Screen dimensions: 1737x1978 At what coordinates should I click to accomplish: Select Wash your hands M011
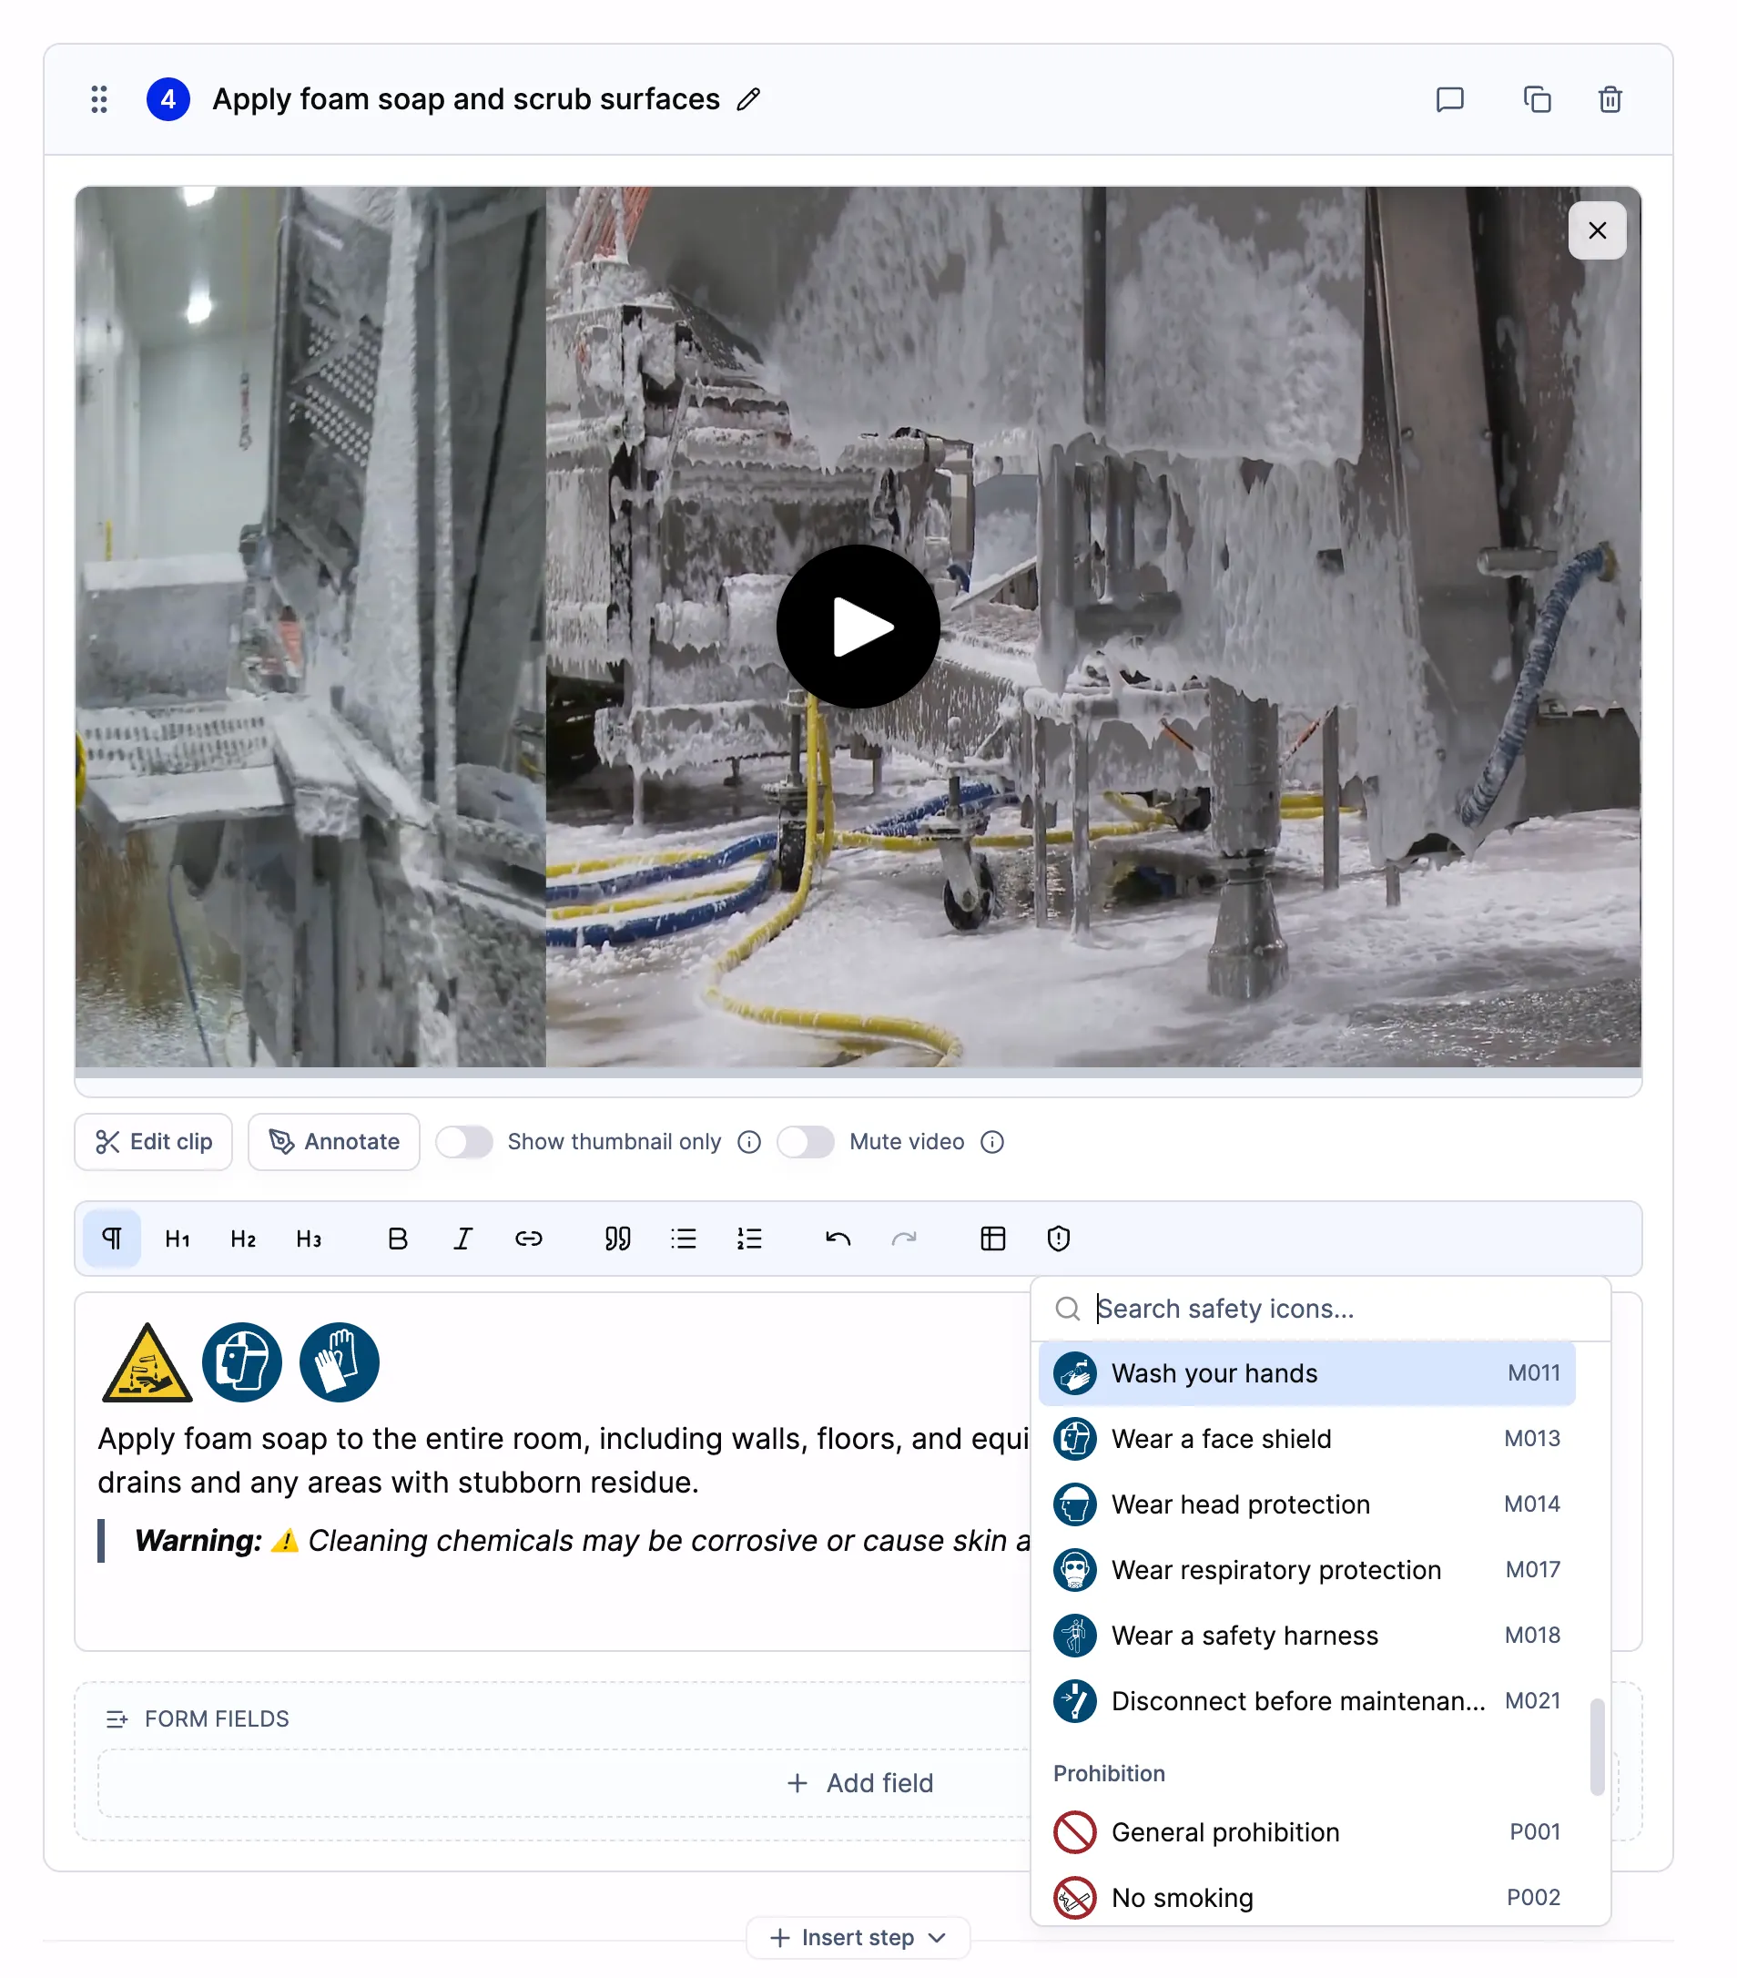1306,1373
